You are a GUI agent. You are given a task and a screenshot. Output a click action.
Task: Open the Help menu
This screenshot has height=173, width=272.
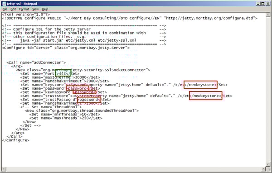click(45, 9)
